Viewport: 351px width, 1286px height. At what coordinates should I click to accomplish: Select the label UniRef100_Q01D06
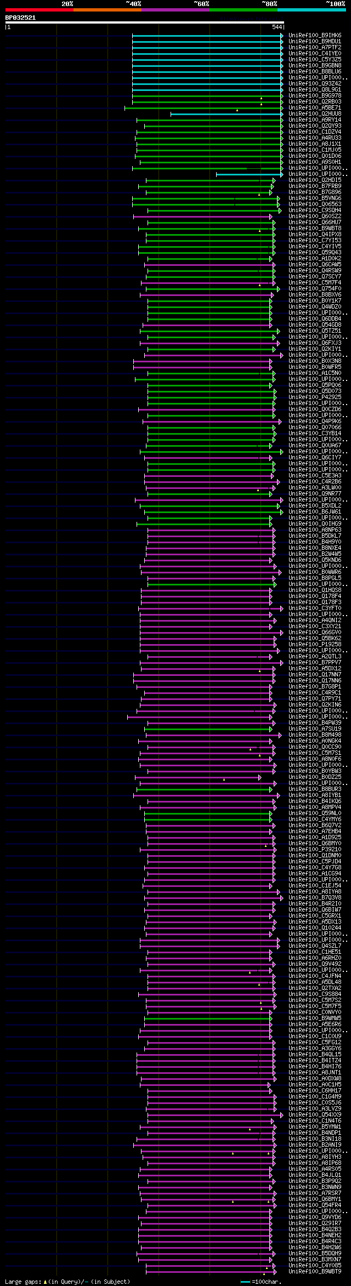(x=315, y=156)
